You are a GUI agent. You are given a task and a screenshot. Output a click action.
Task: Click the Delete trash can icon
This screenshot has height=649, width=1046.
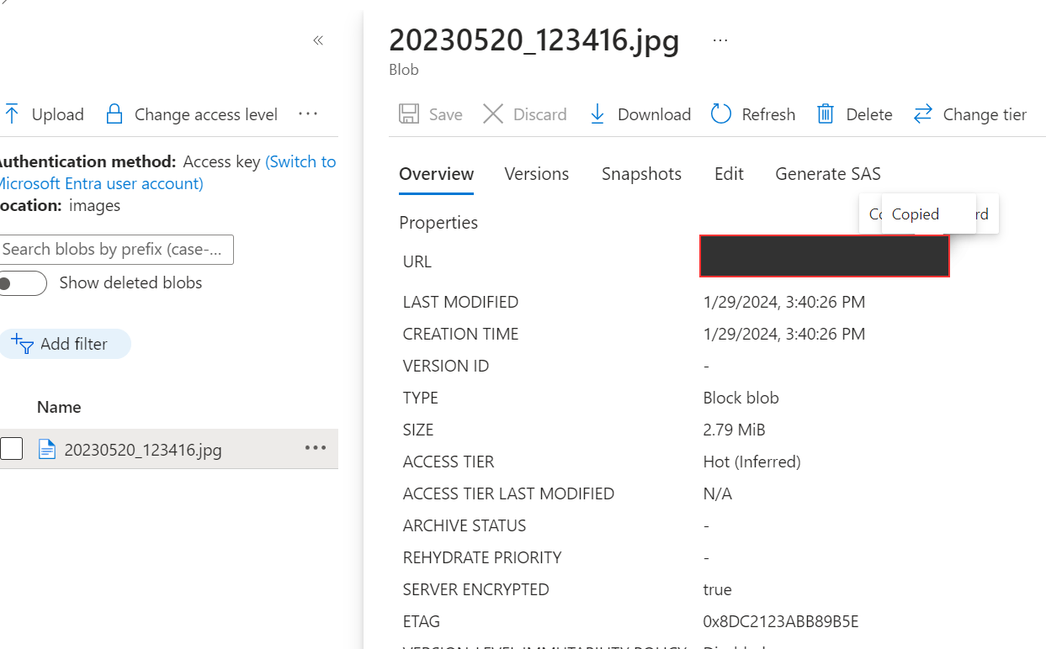click(826, 113)
